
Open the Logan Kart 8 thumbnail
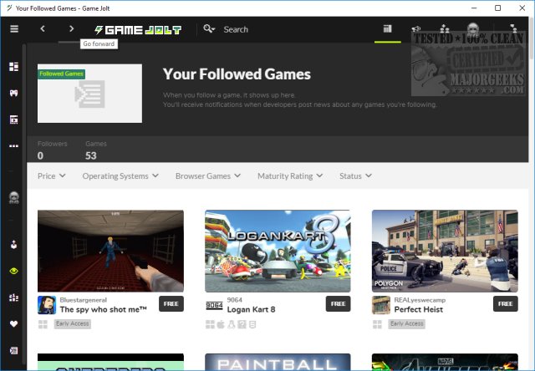pyautogui.click(x=278, y=251)
